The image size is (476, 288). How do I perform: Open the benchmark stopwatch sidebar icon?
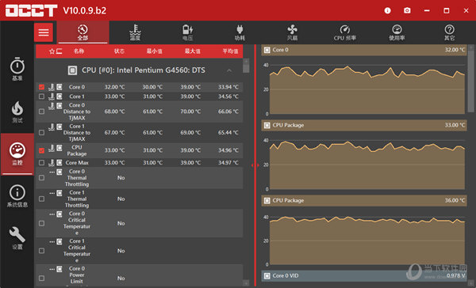click(x=17, y=69)
